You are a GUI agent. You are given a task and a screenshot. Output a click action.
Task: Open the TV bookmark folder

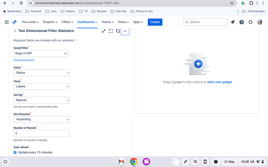coord(84,11)
